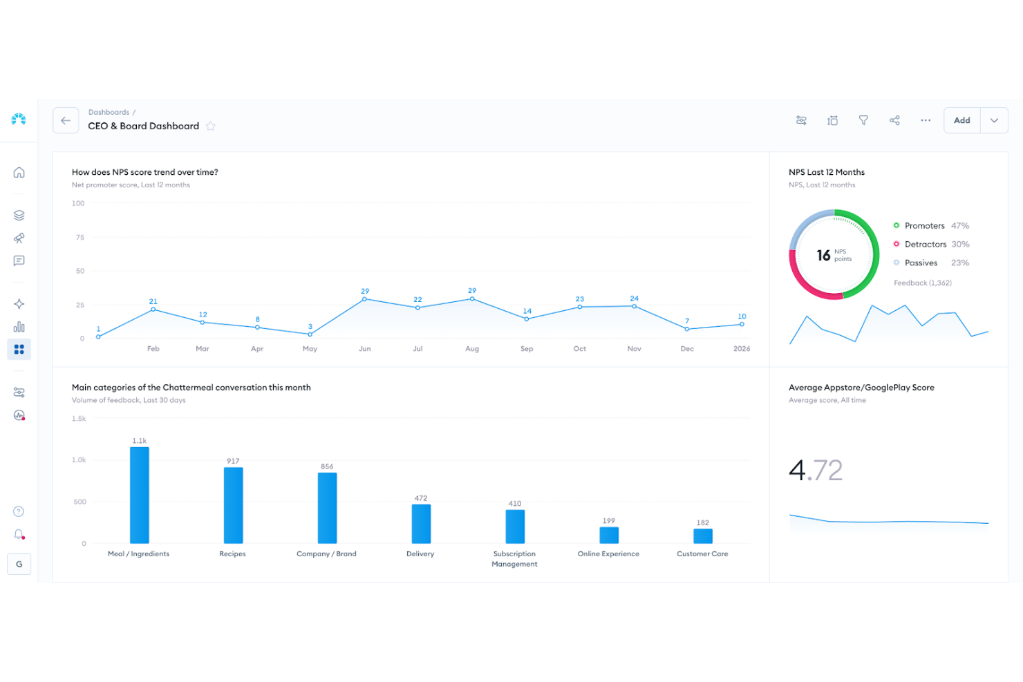The image size is (1023, 682).
Task: Star the CEO & Board Dashboard as favorite
Action: pos(211,126)
